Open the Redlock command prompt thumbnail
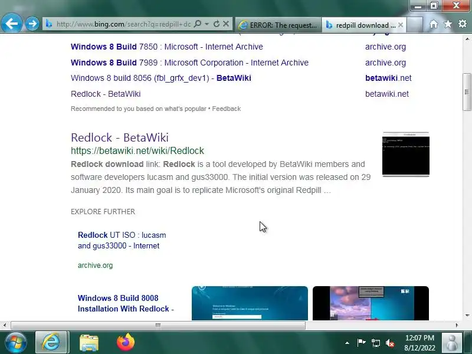Viewport: 472px width, 354px height. pyautogui.click(x=405, y=154)
